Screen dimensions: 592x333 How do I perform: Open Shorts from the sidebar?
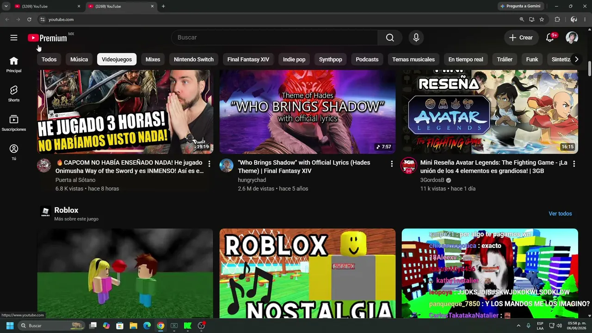click(x=14, y=93)
